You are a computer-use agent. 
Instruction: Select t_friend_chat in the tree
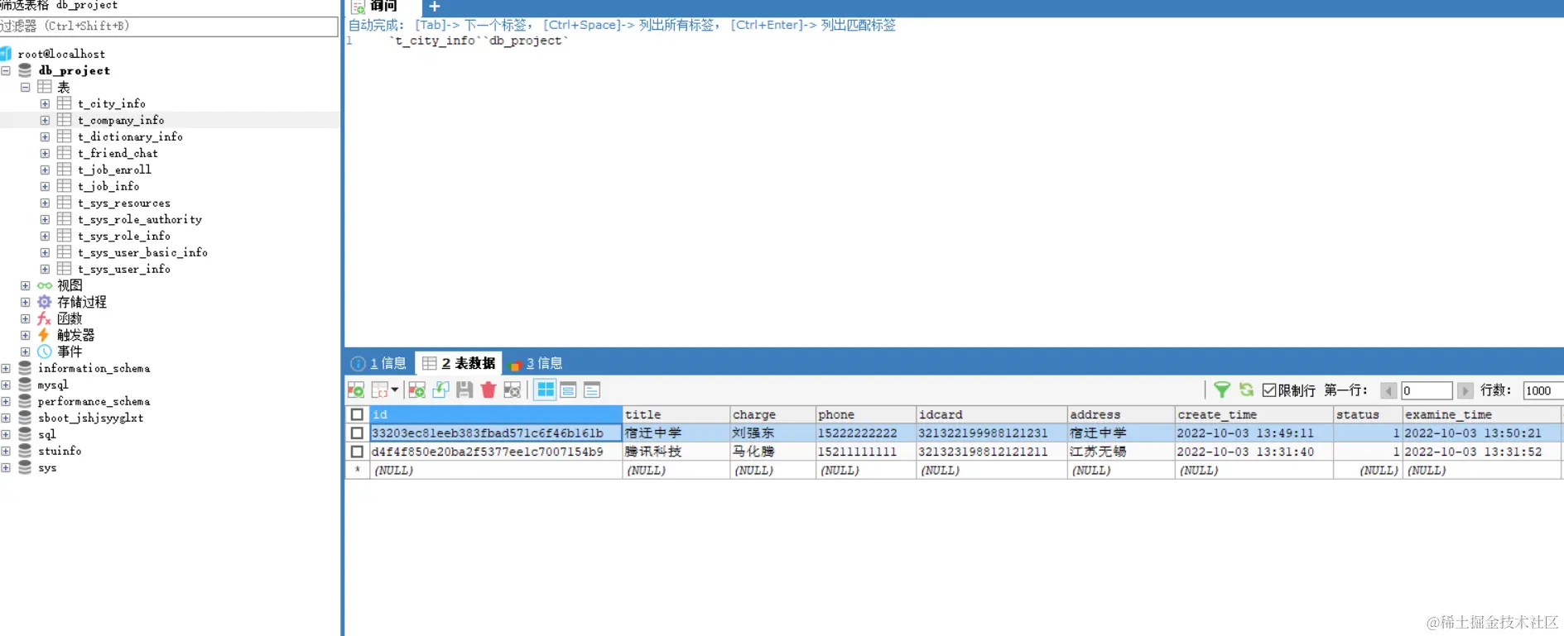click(x=118, y=153)
